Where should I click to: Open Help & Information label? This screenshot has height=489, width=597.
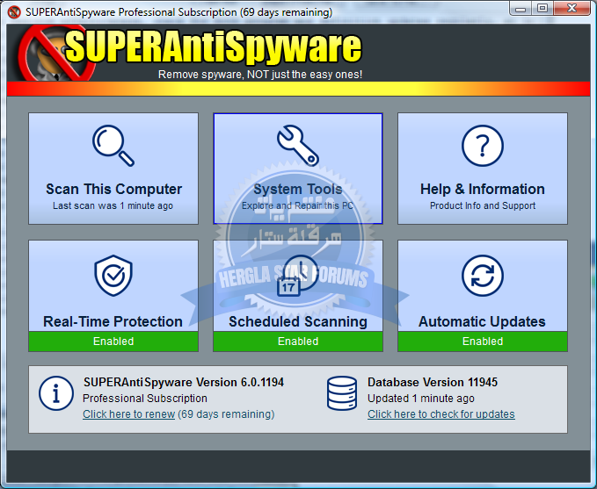coord(482,189)
